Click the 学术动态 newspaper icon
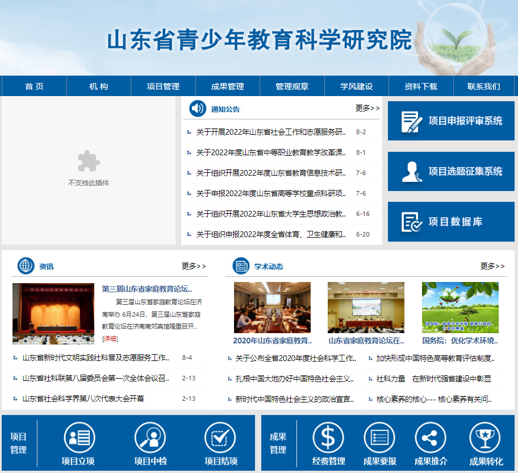The image size is (518, 473). pos(241,265)
